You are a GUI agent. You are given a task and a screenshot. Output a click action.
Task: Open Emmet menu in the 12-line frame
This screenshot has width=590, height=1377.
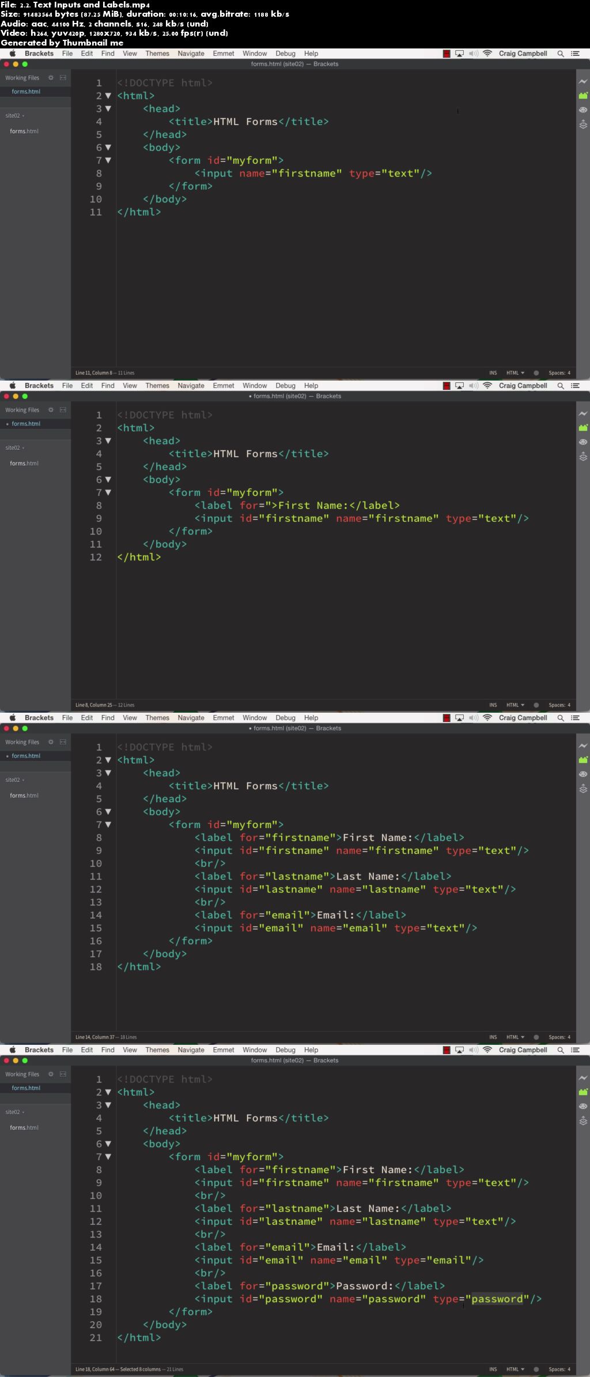(224, 386)
